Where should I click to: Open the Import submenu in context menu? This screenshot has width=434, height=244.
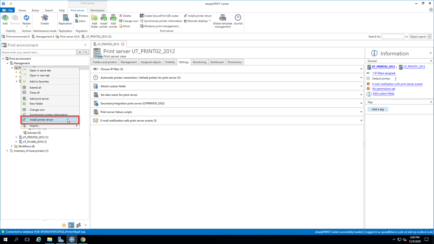tap(50, 126)
